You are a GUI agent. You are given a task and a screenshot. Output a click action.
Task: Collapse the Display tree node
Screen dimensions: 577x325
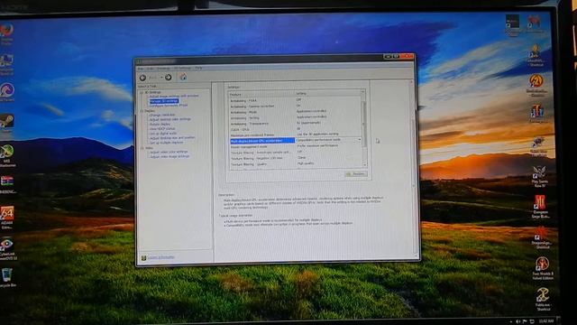coord(142,111)
